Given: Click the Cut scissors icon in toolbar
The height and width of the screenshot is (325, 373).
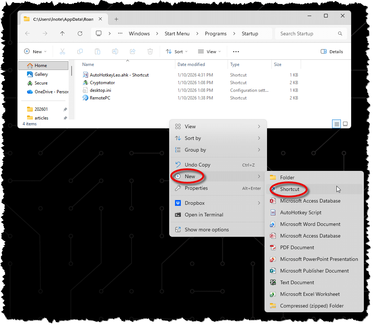Looking at the screenshot, I should 62,51.
